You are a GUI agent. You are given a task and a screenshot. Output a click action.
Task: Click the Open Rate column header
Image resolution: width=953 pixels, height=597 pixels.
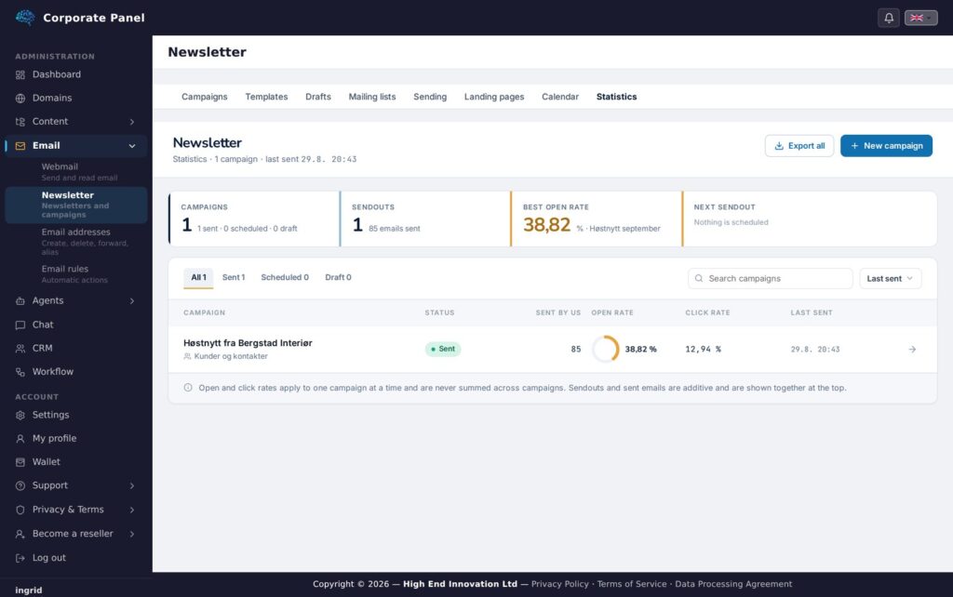[612, 312]
